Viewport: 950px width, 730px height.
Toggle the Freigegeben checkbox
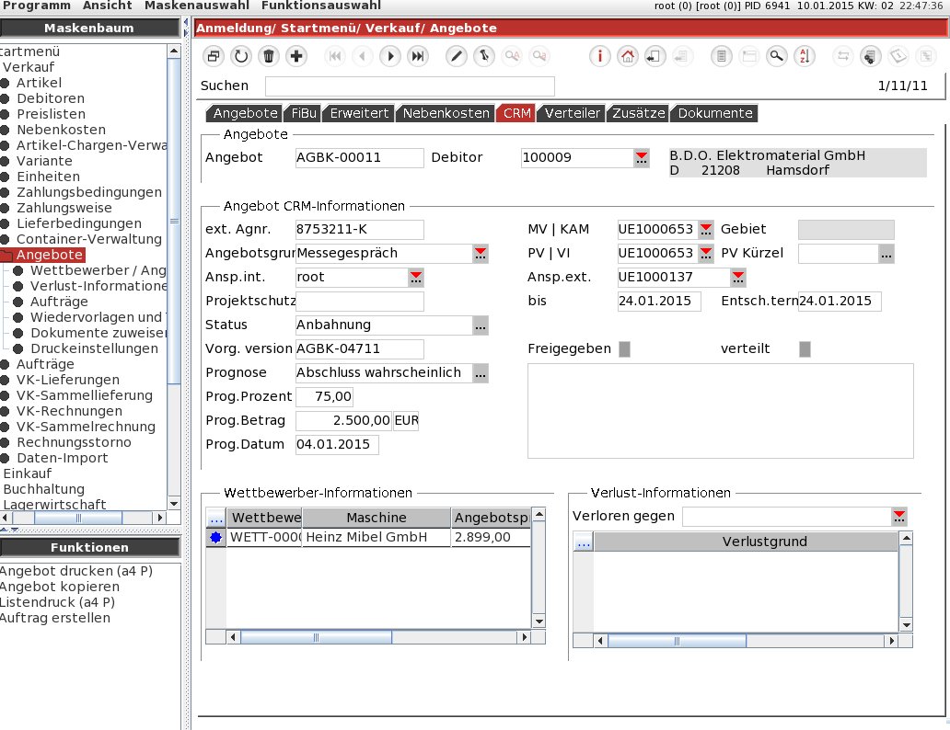coord(624,349)
